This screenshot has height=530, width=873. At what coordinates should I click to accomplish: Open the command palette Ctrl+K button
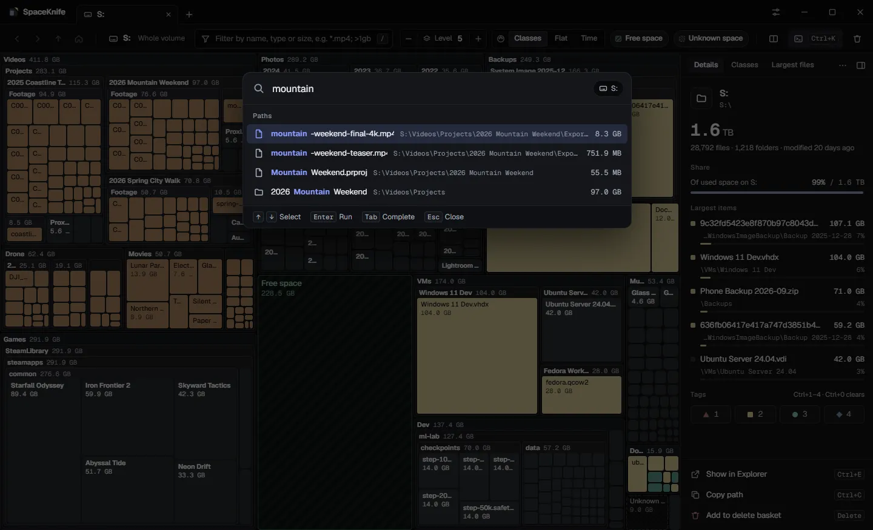point(815,39)
